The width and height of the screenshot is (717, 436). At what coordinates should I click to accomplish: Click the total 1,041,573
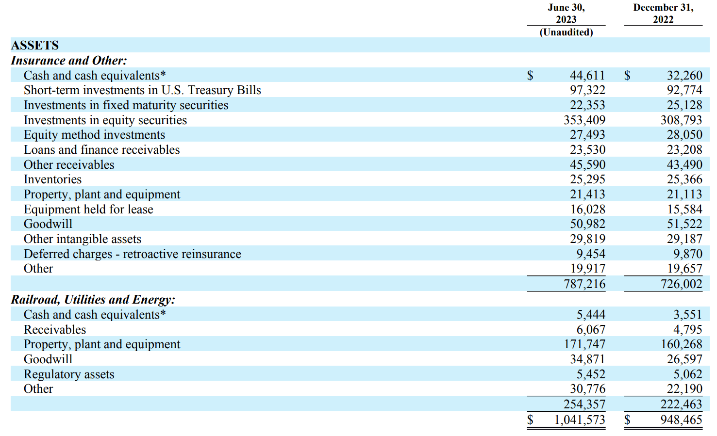click(x=580, y=420)
